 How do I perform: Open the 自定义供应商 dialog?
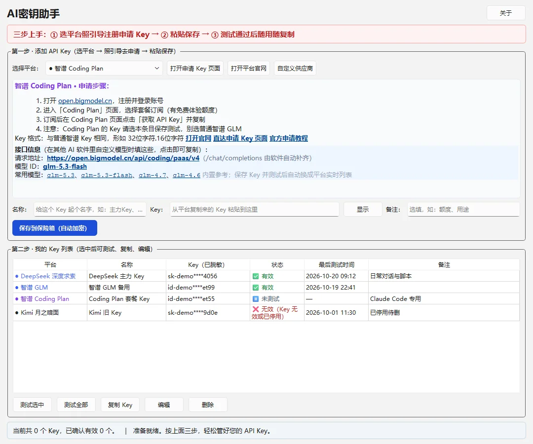295,68
